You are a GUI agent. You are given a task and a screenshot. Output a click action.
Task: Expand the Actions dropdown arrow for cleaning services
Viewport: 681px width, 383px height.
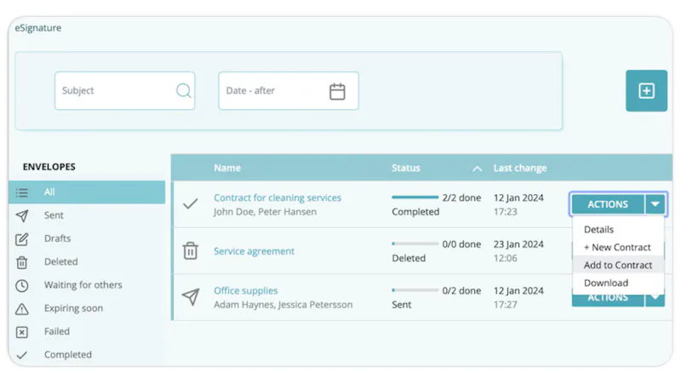click(x=655, y=204)
